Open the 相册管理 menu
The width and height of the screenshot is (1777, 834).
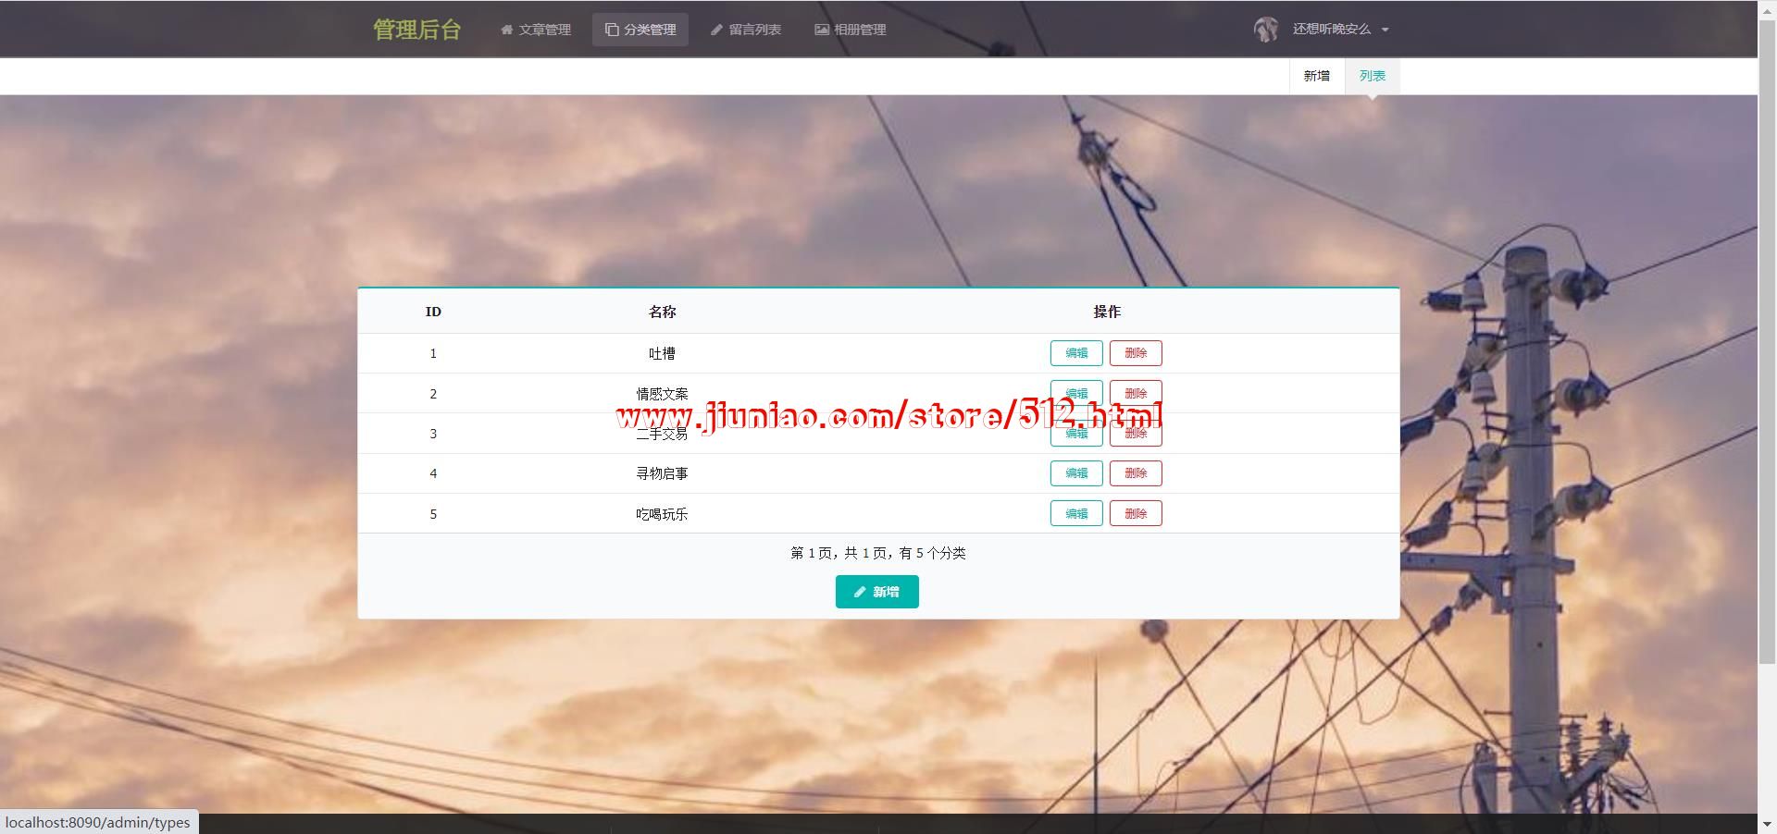(851, 30)
